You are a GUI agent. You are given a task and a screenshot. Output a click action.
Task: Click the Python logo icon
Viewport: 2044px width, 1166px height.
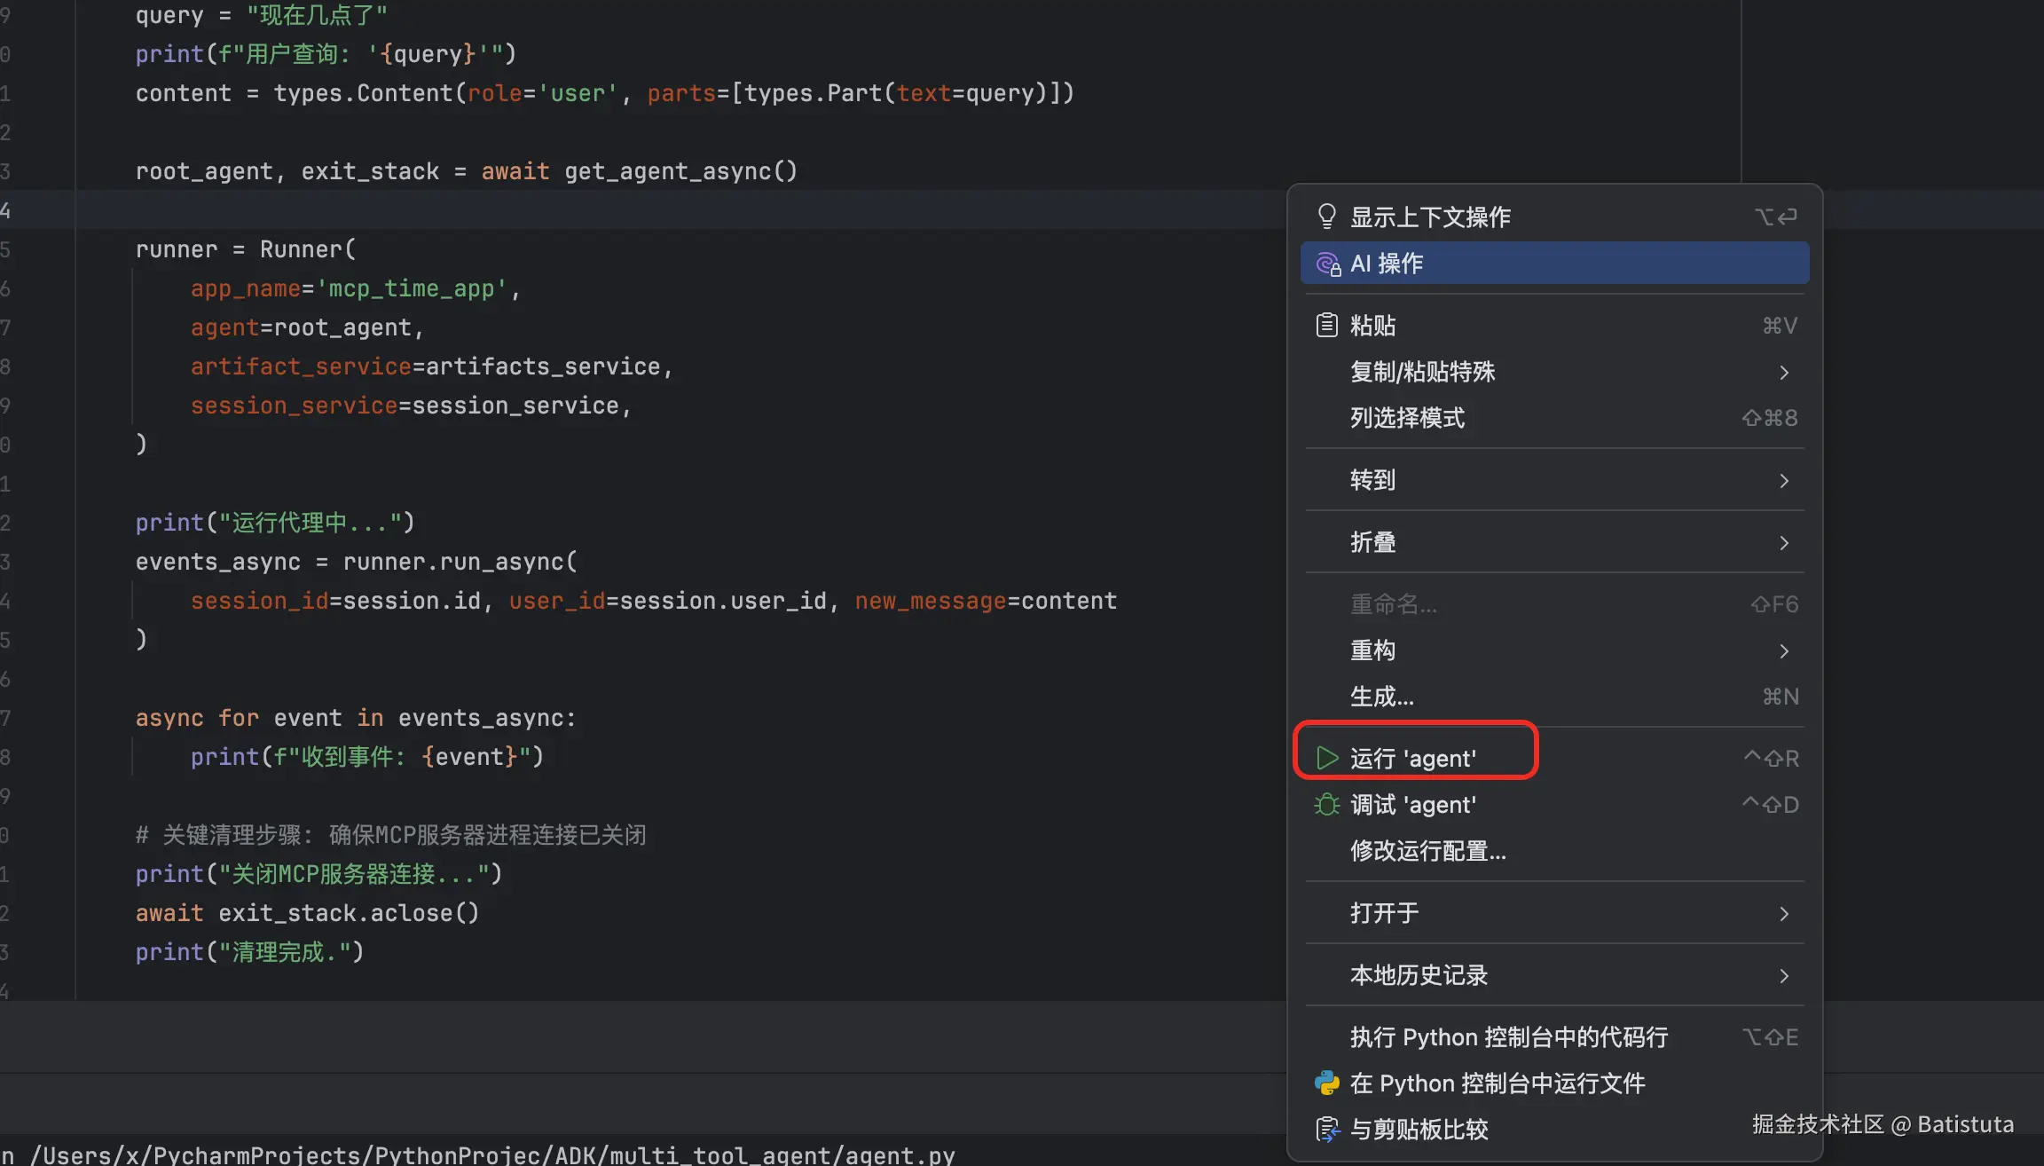tap(1326, 1083)
